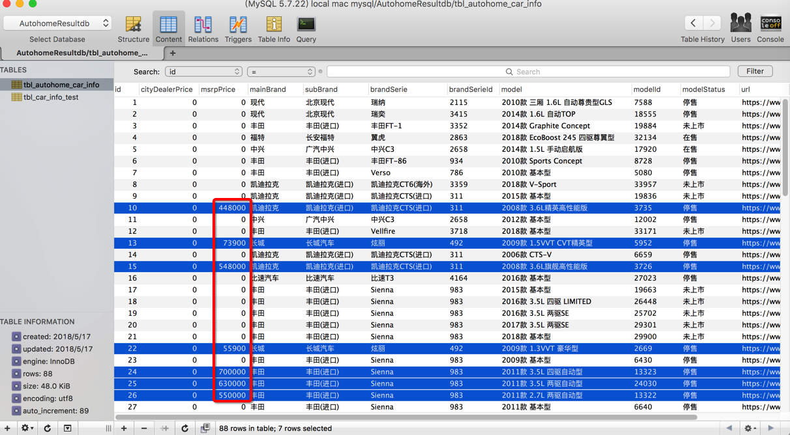Sort by model column header
The width and height of the screenshot is (790, 435).
point(564,89)
